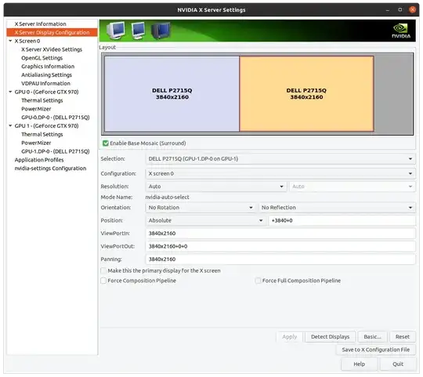Click the Apply button
Image resolution: width=423 pixels, height=377 pixels.
pyautogui.click(x=290, y=336)
